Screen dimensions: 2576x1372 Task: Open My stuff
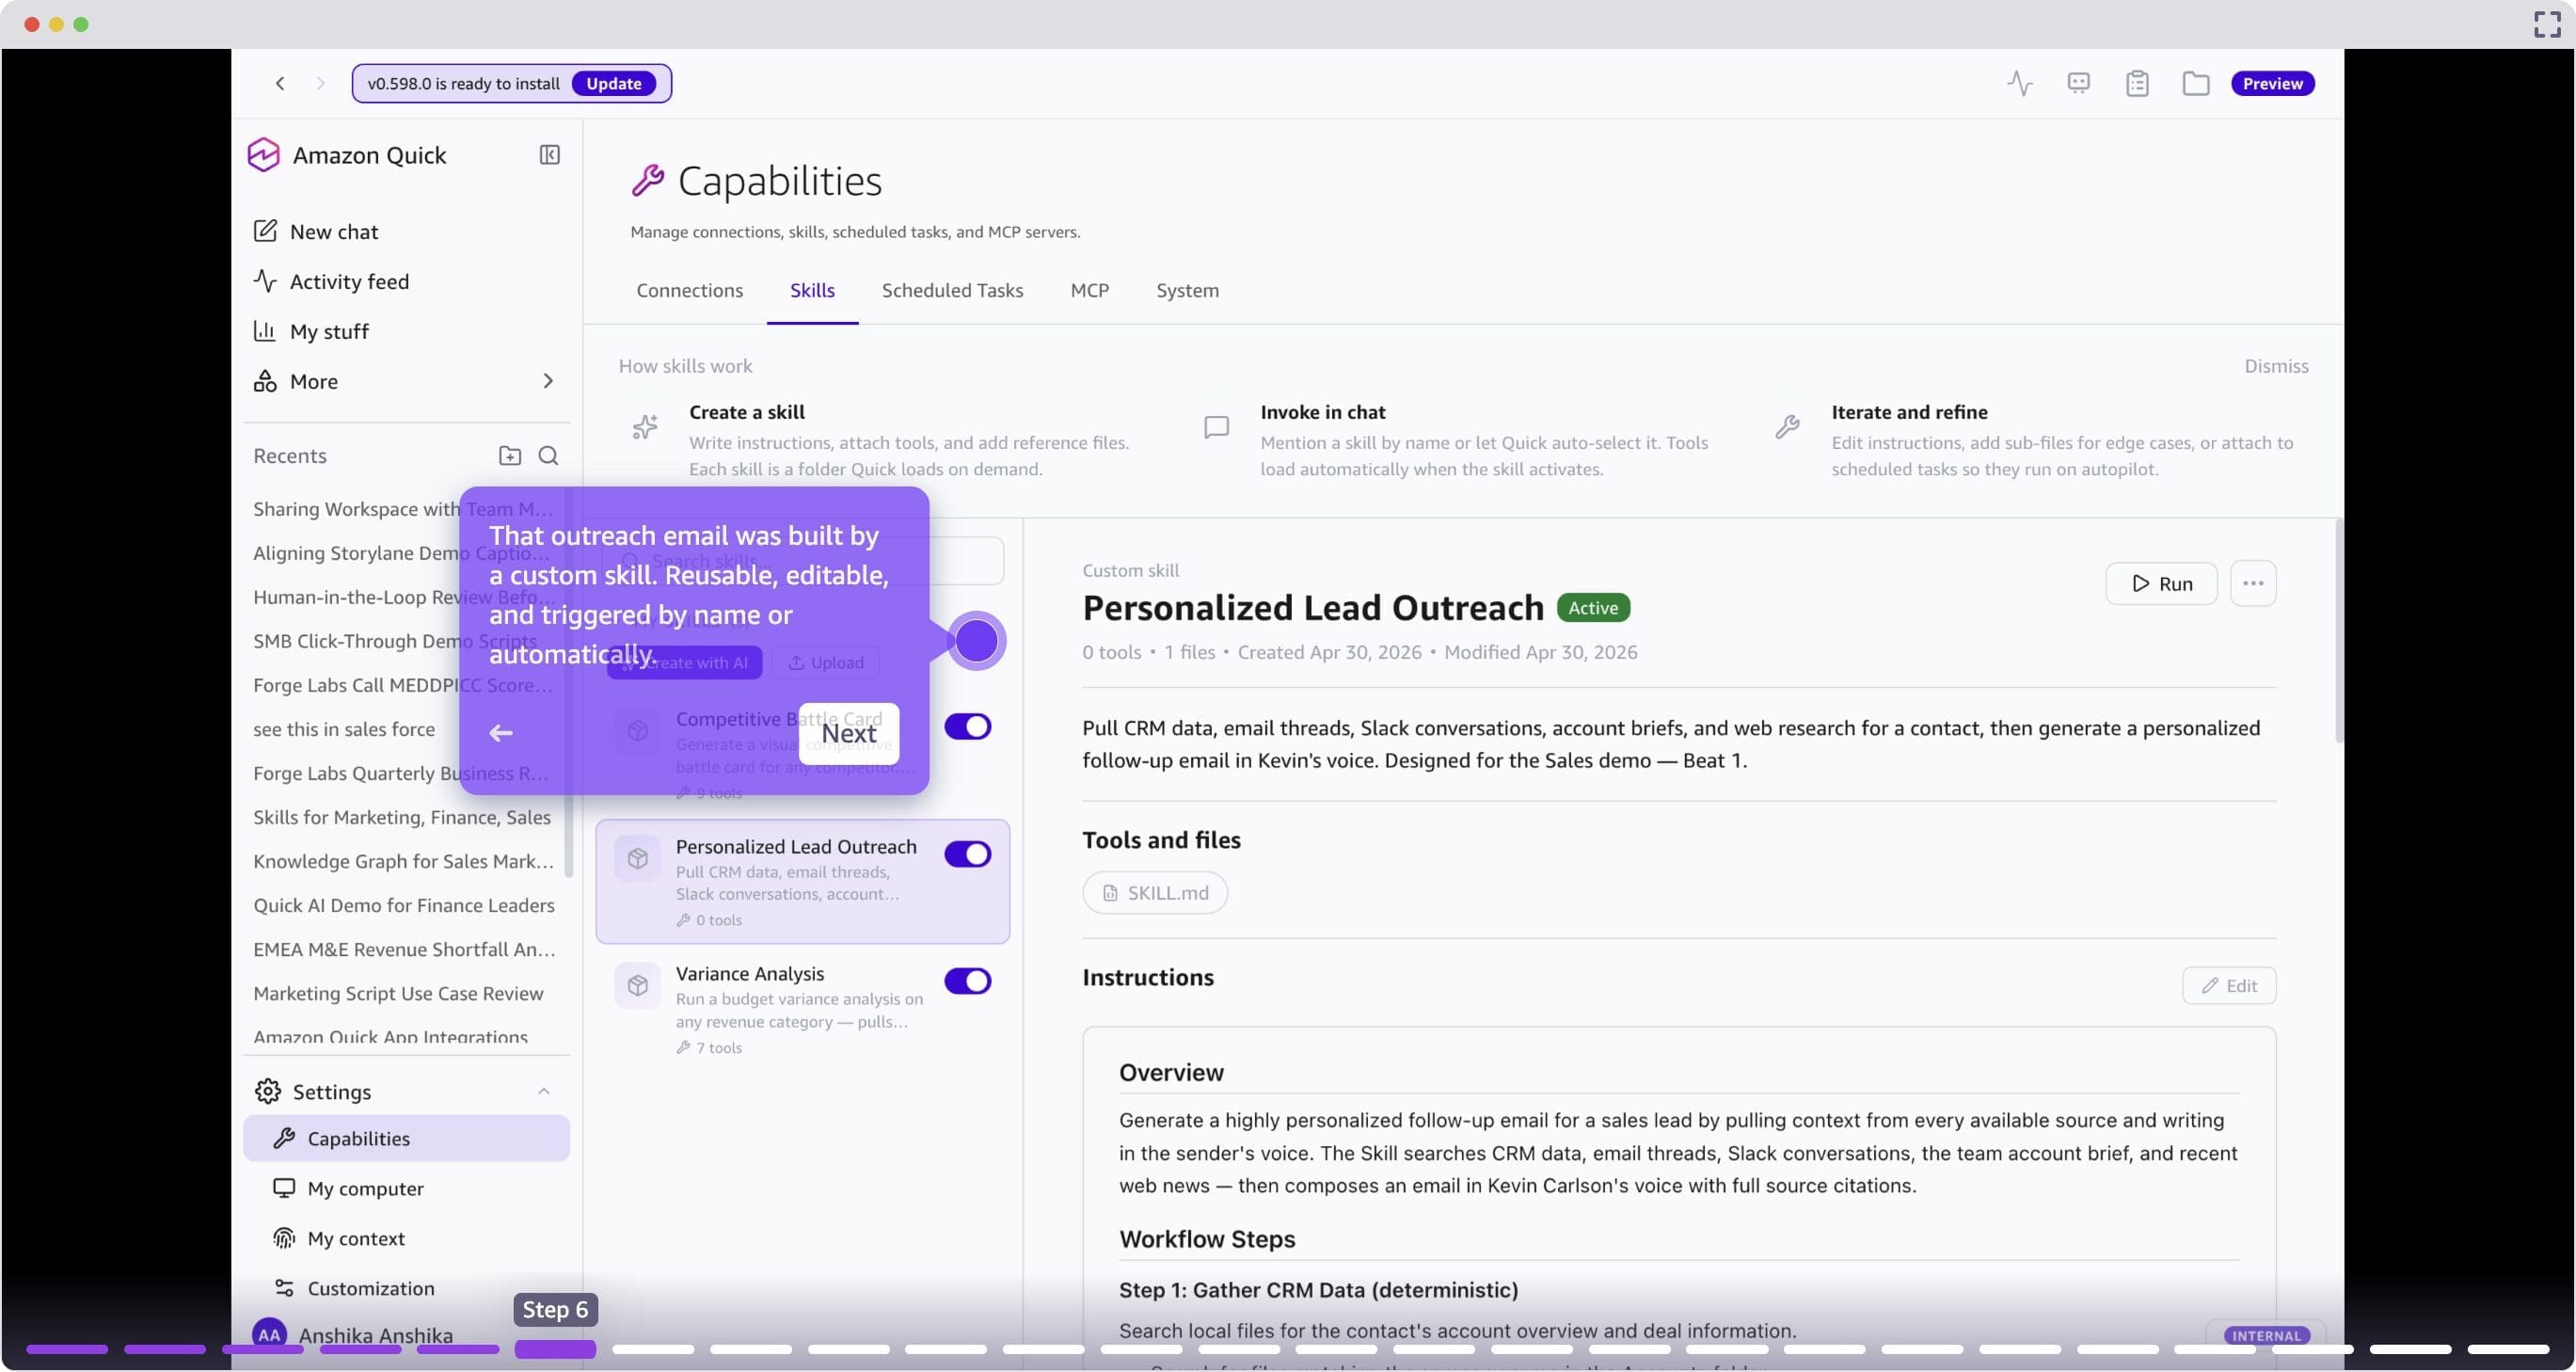coord(311,331)
